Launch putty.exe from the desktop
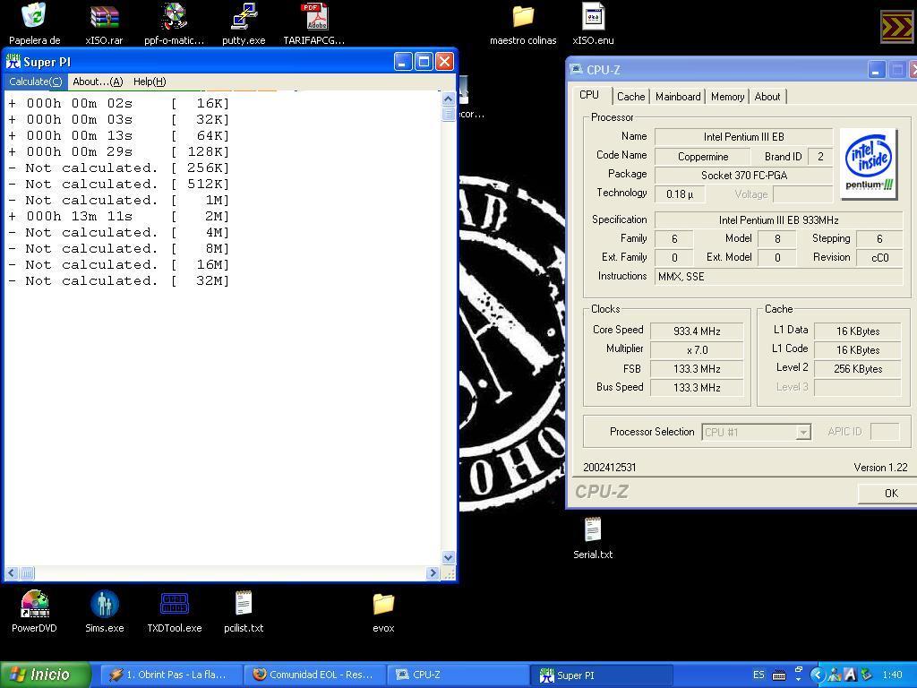 tap(244, 18)
